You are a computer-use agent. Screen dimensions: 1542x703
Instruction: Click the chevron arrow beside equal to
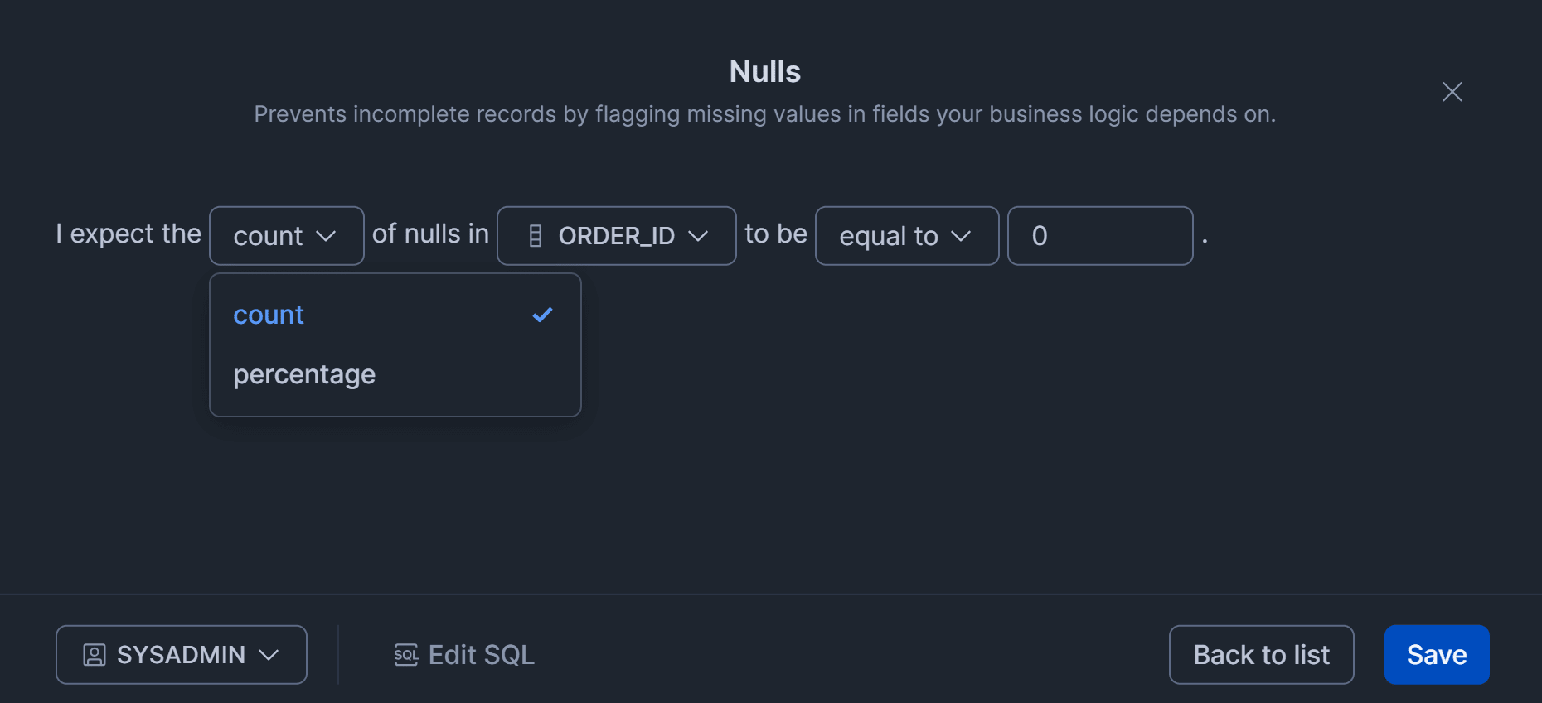961,237
